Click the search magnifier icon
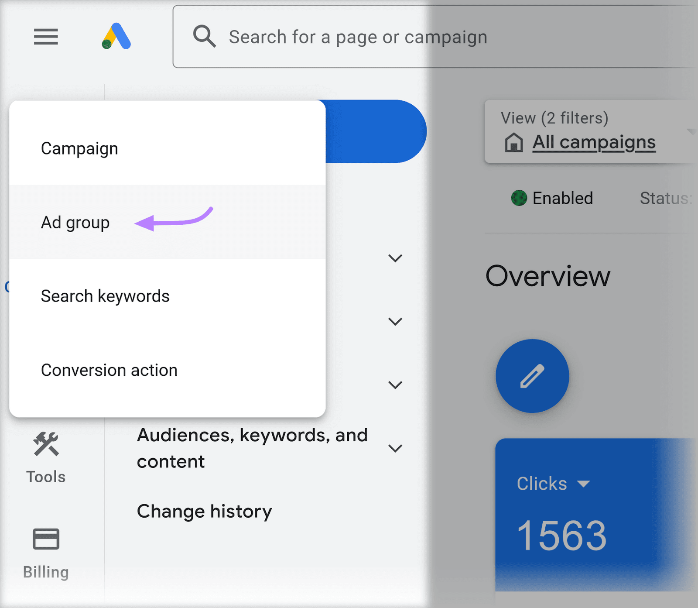Viewport: 698px width, 608px height. pyautogui.click(x=204, y=36)
